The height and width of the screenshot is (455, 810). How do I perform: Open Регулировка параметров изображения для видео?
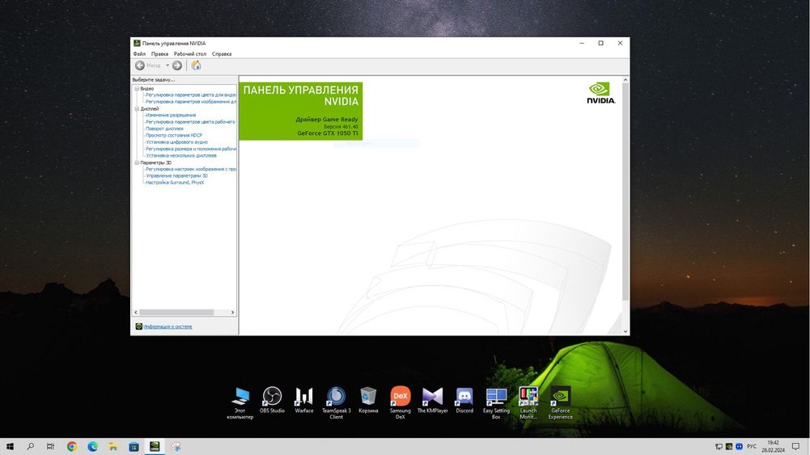tap(191, 102)
